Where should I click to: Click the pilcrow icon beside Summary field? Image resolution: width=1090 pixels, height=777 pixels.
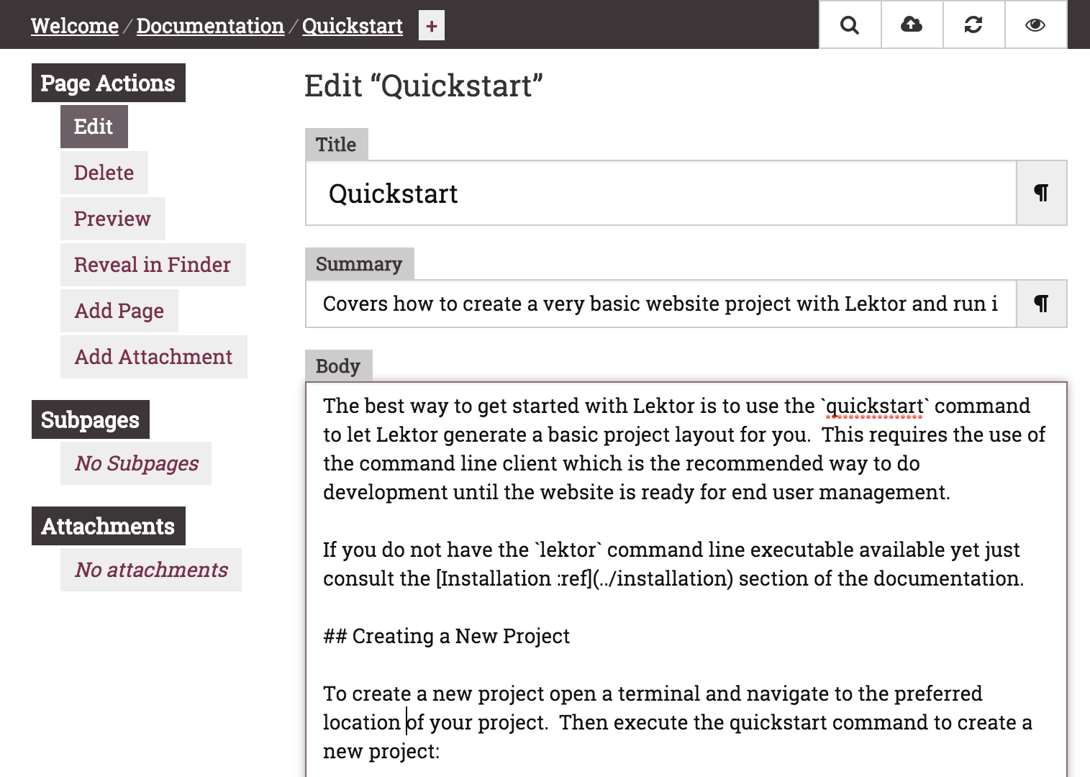click(x=1041, y=304)
